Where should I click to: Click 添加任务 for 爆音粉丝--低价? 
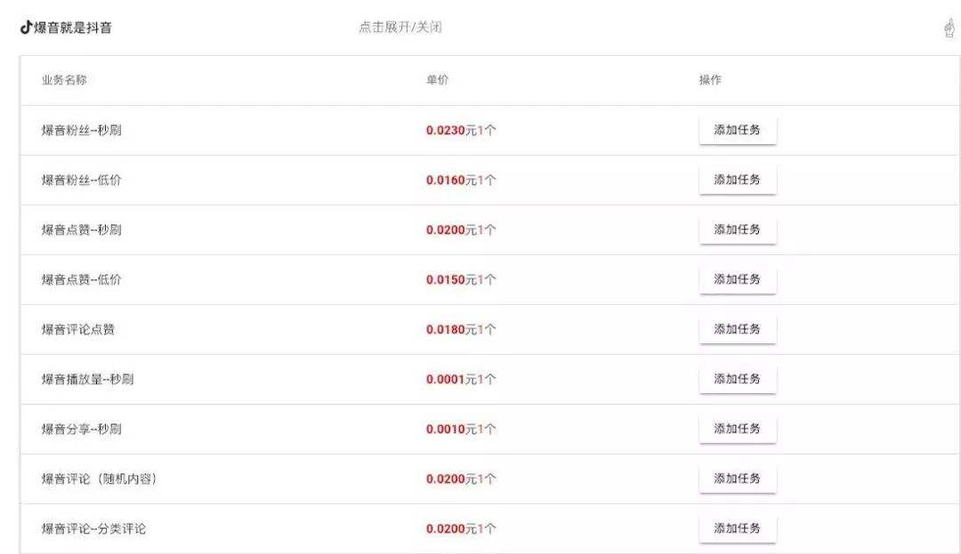coord(738,179)
